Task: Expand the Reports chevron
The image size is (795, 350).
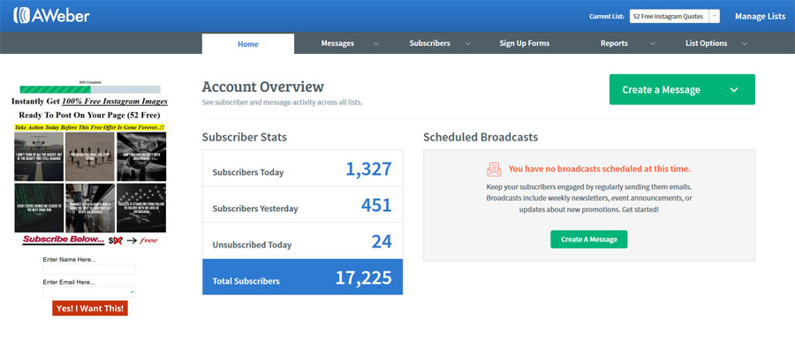Action: (x=653, y=43)
